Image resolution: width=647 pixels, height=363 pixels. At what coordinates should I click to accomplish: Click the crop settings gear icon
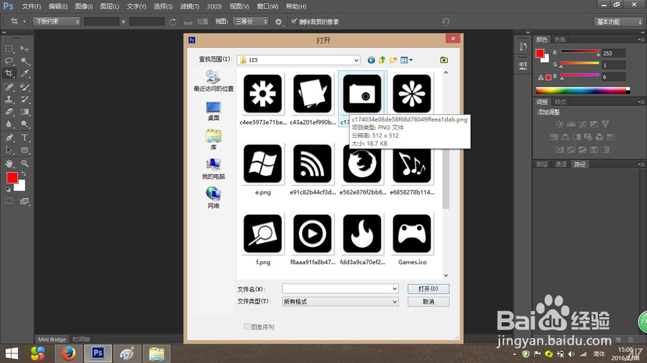278,22
